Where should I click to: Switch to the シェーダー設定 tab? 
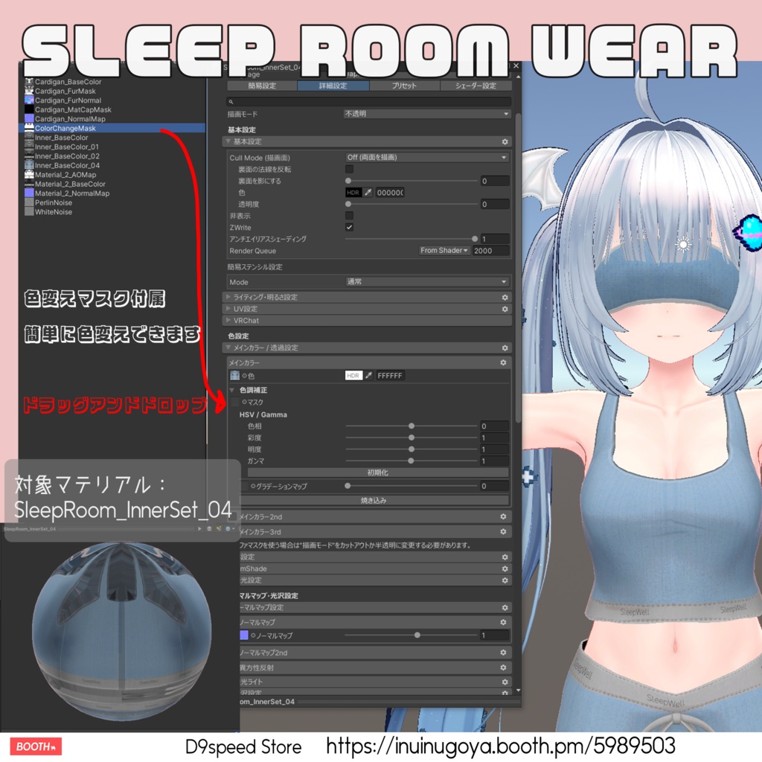pos(476,86)
